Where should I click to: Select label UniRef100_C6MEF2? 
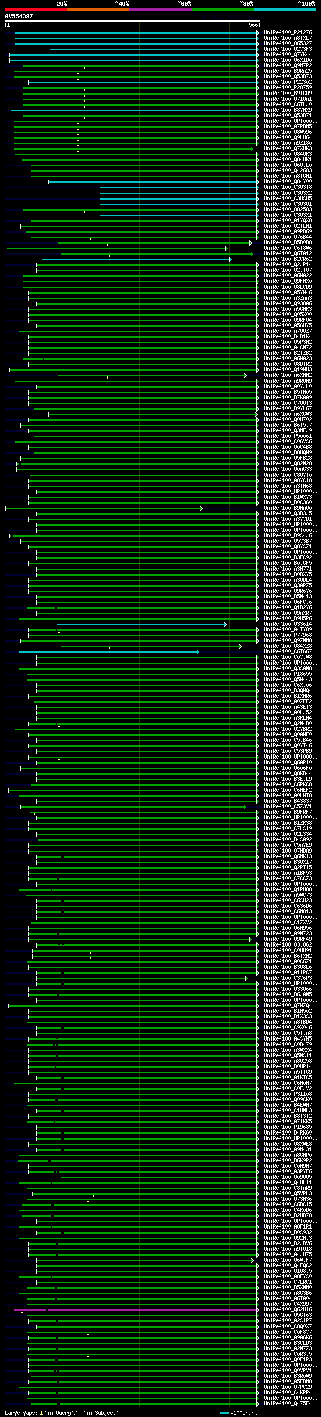click(x=288, y=790)
